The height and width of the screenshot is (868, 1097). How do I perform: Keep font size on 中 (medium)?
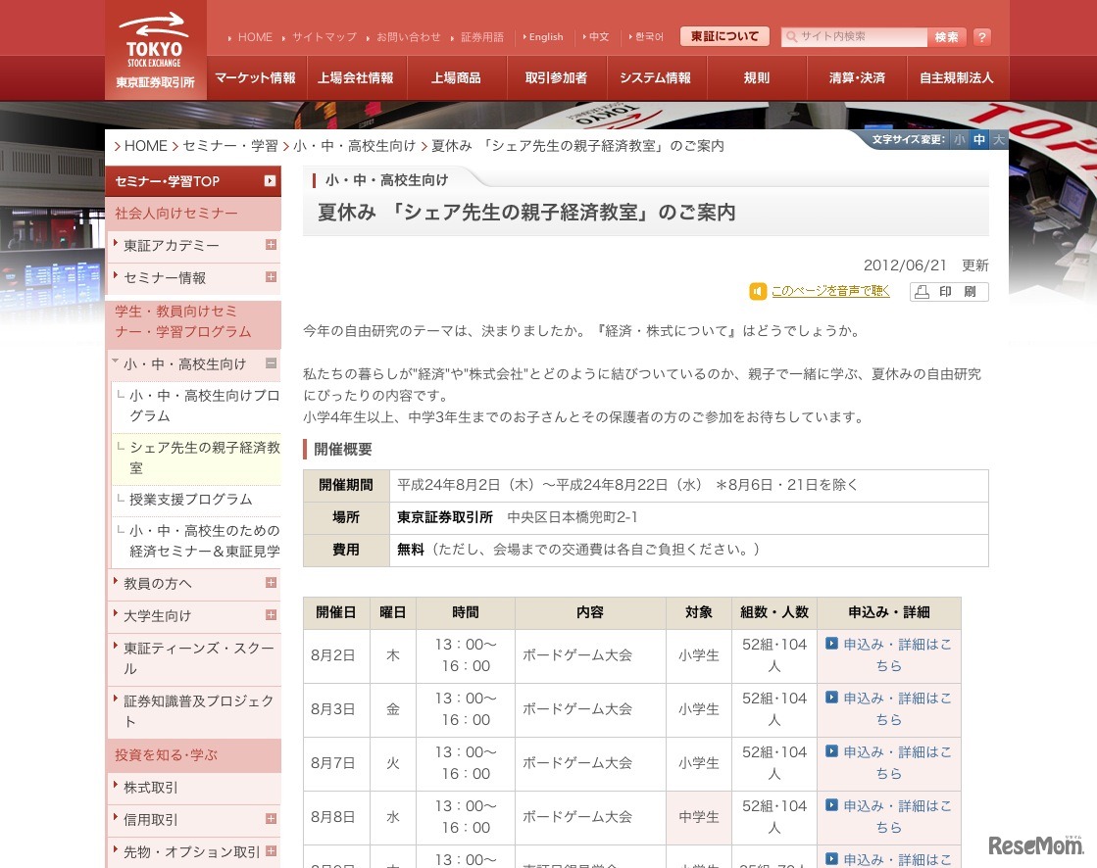pyautogui.click(x=978, y=139)
